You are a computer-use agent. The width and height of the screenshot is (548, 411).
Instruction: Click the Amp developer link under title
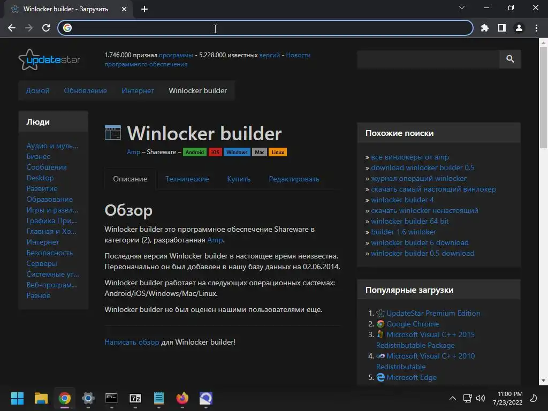point(133,152)
